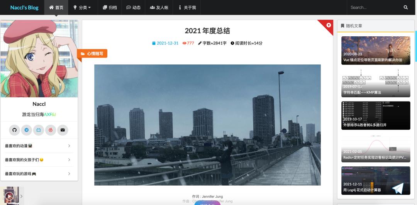Open the 动态 moments page
This screenshot has width=417, height=205.
tap(133, 7)
